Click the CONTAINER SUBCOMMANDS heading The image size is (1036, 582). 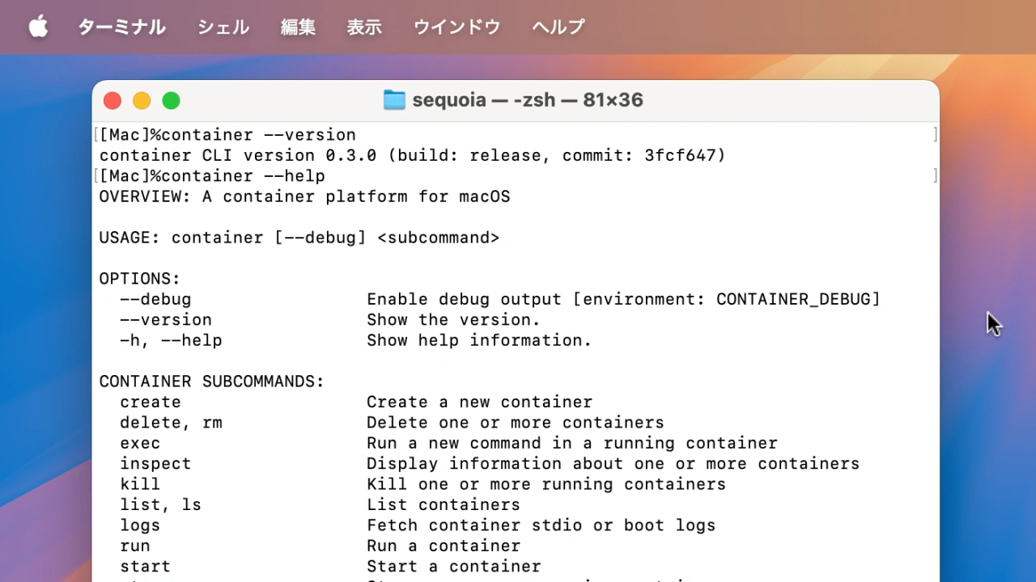(211, 381)
